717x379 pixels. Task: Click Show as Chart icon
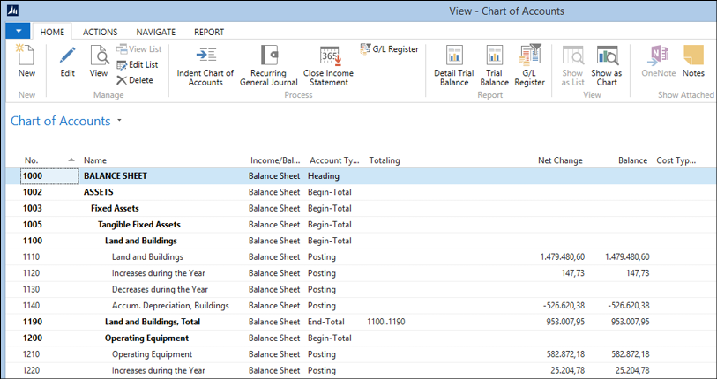point(607,56)
